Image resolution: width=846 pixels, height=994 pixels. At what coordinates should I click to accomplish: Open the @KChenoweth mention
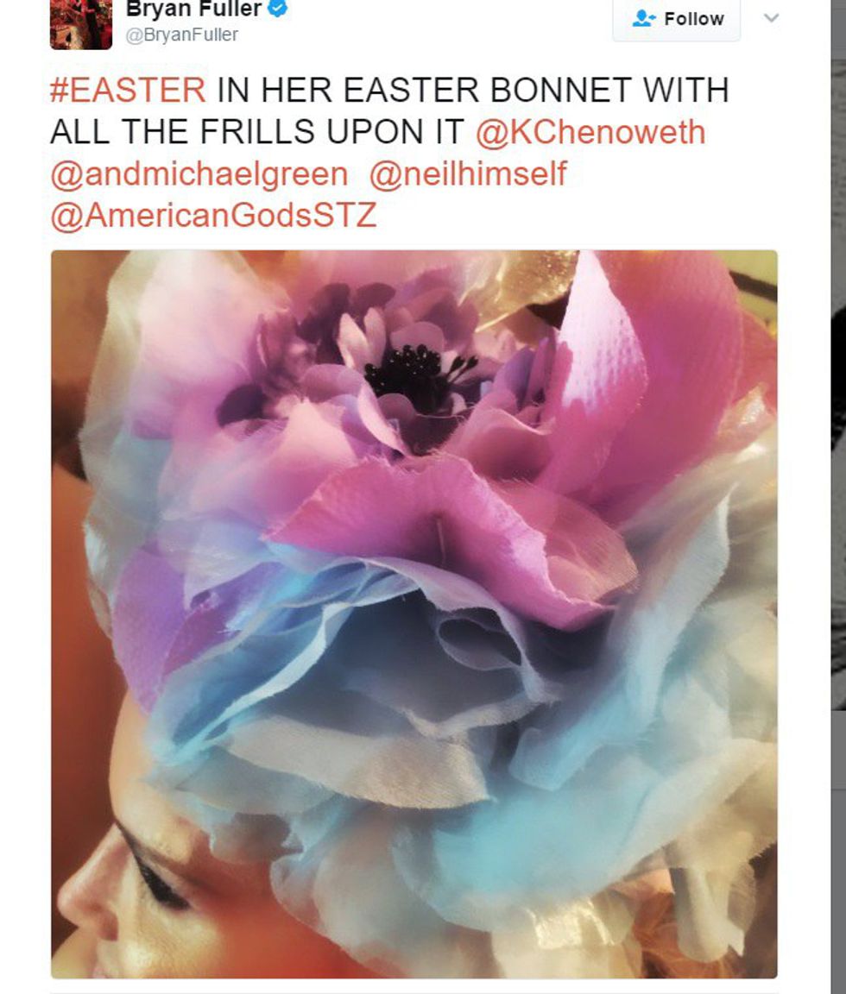point(590,132)
